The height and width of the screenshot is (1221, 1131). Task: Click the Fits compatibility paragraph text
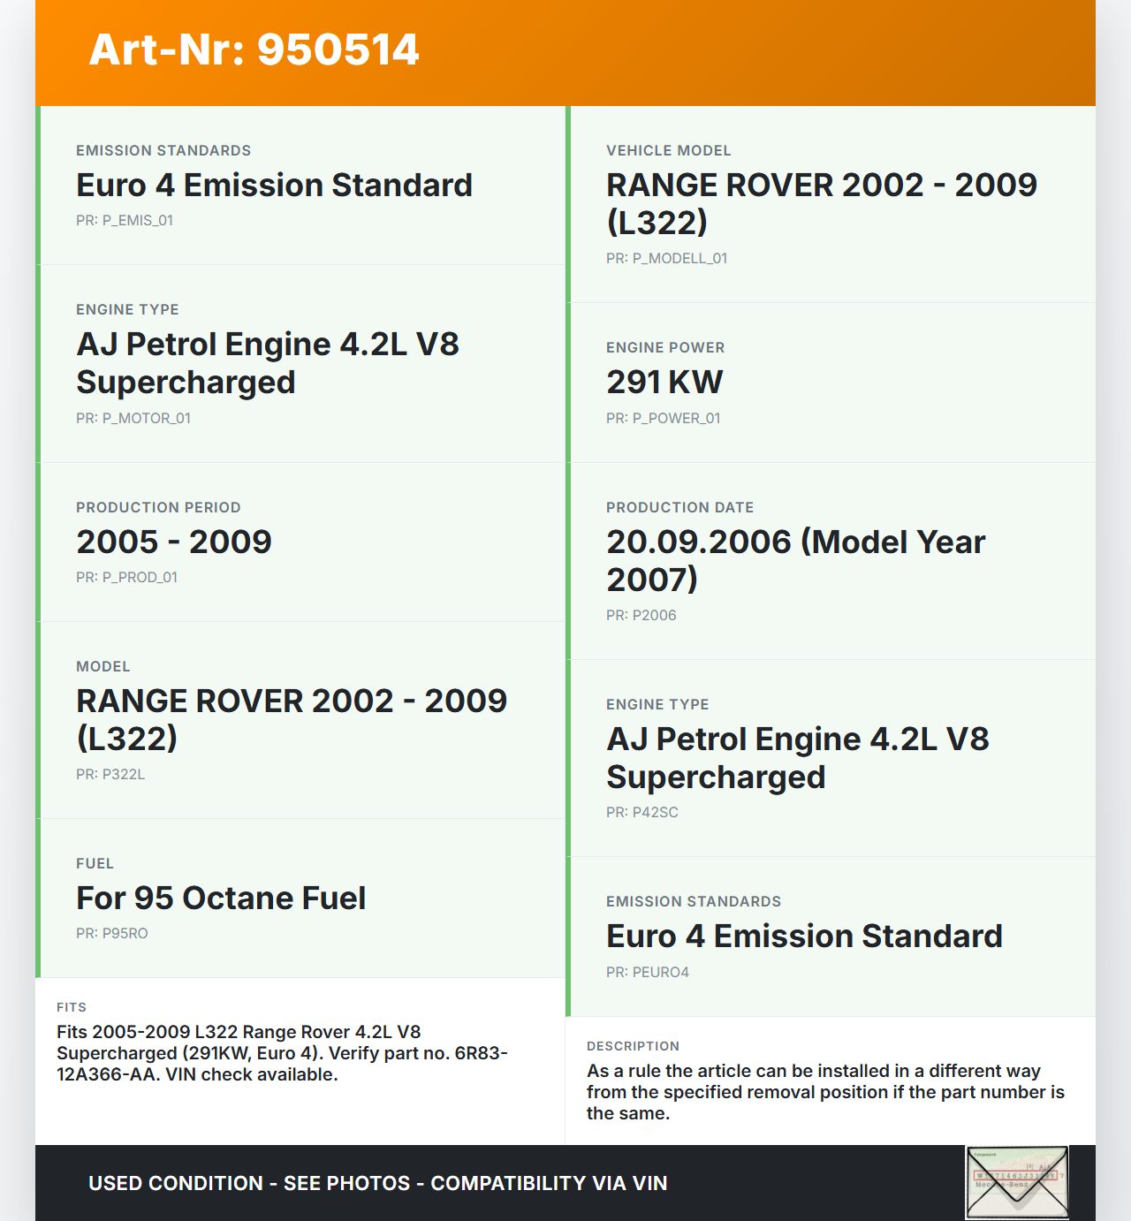tap(283, 1053)
